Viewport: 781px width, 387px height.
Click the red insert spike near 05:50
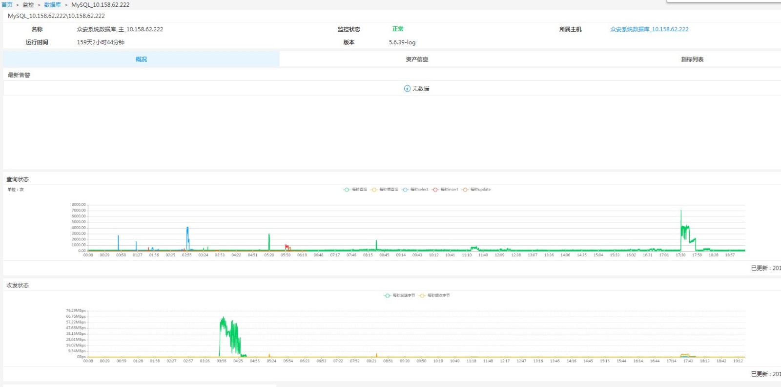pyautogui.click(x=288, y=247)
